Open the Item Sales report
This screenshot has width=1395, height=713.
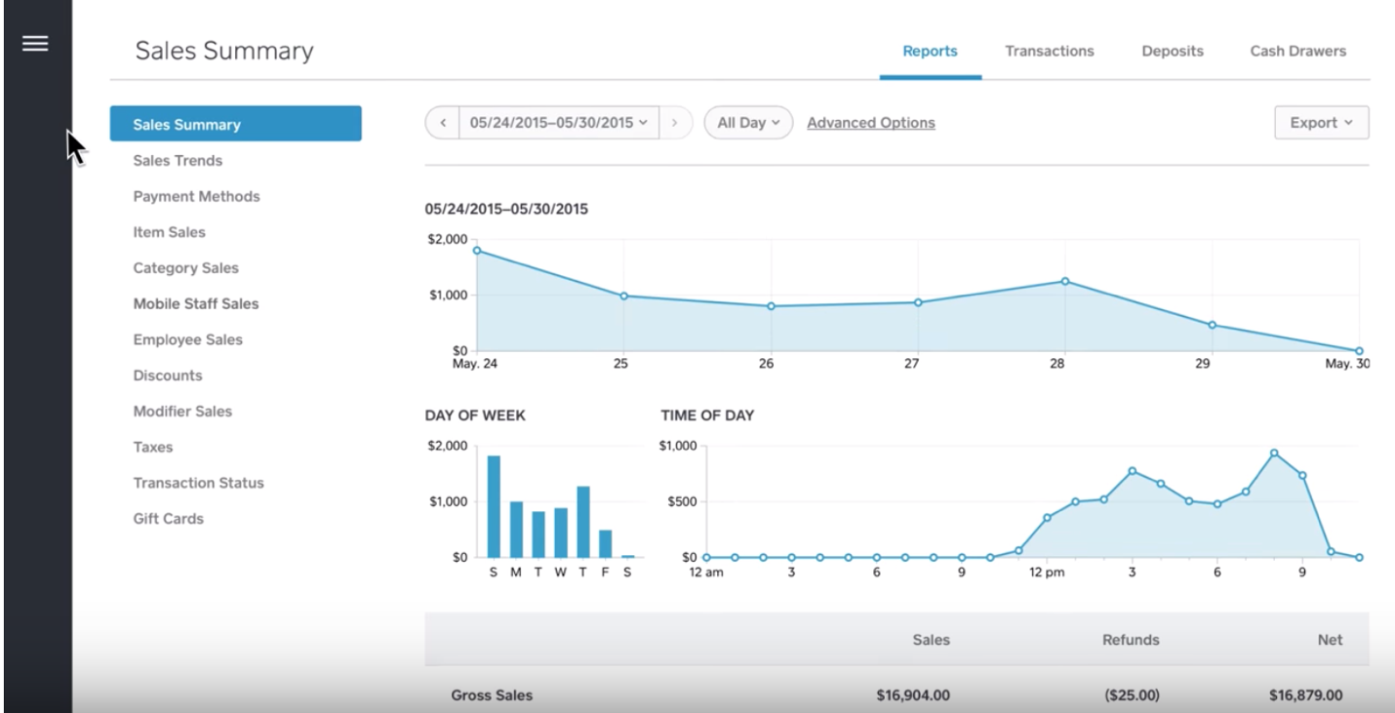[x=169, y=232]
